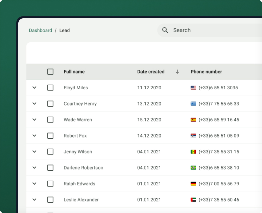Click the magnifier search icon
The height and width of the screenshot is (213, 262).
[x=165, y=30]
